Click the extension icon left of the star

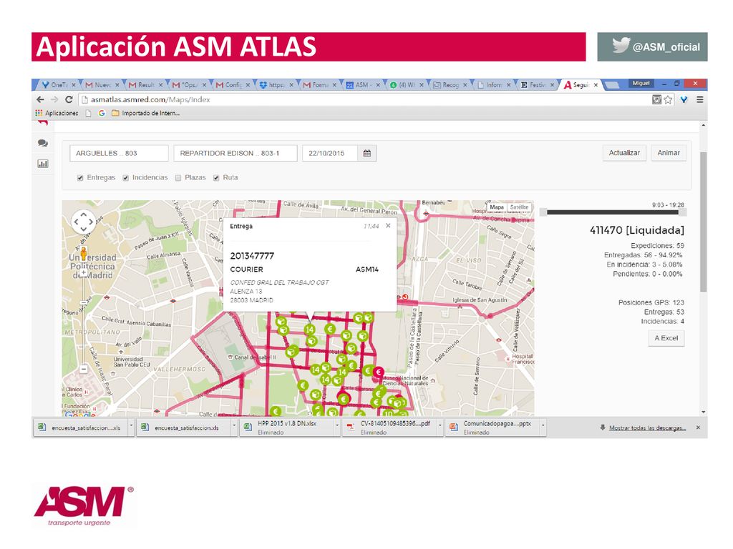point(656,99)
